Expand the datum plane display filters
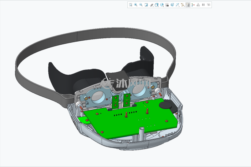Image resolution: width=251 pixels, height=167 pixels. [x=177, y=5]
